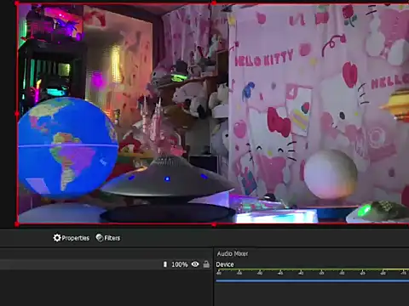Click the webcam preview showing the globe

tap(213, 113)
